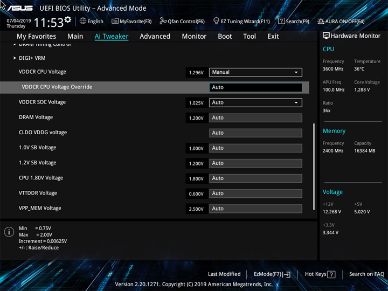Open Search(F9) question mark icon
The height and width of the screenshot is (291, 388).
(x=281, y=21)
